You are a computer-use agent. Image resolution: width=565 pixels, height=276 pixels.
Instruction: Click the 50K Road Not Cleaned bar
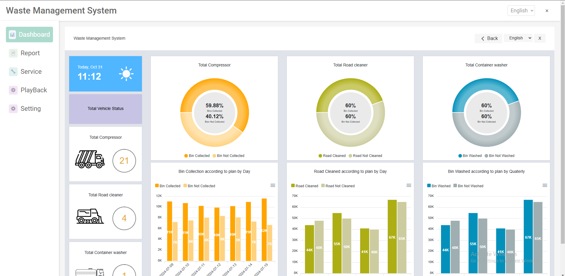(347, 246)
